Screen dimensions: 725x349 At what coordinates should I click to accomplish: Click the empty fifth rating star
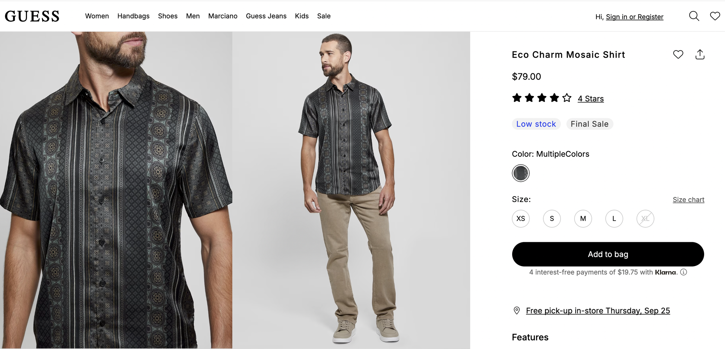[567, 98]
